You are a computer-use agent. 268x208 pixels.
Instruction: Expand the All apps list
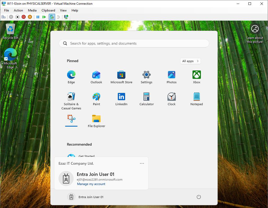190,61
